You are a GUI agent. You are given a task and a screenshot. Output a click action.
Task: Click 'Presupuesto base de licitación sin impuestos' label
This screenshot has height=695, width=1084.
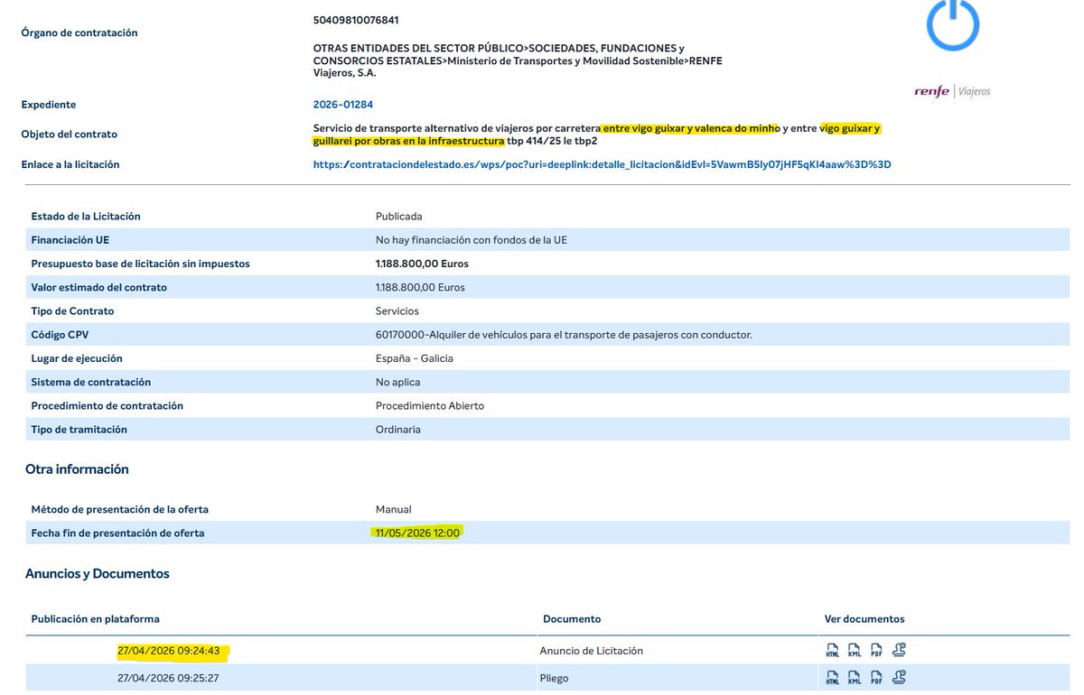click(141, 264)
